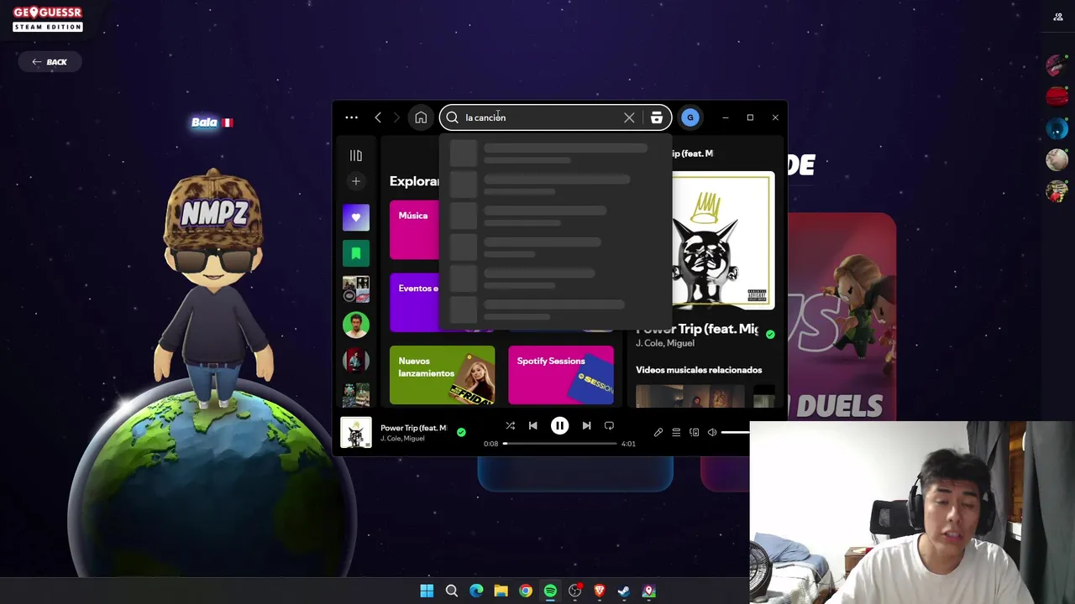Clear the Spotify search field
Image resolution: width=1075 pixels, height=604 pixels.
[x=629, y=117]
